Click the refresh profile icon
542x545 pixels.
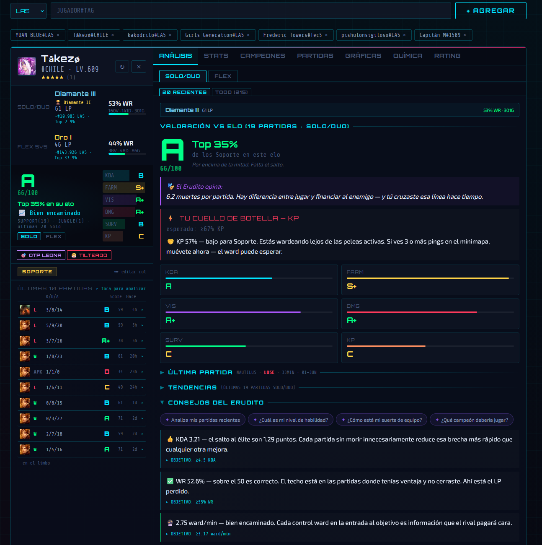click(x=122, y=67)
